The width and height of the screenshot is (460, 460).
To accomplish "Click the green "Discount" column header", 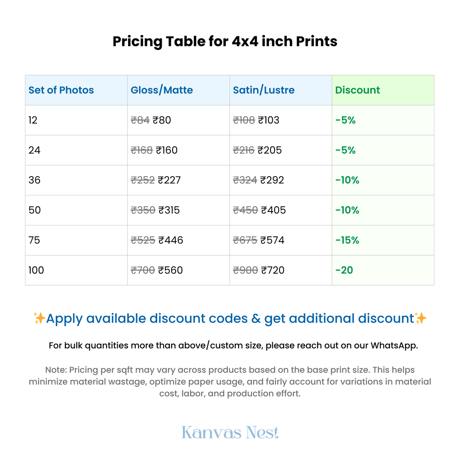I will pos(358,90).
